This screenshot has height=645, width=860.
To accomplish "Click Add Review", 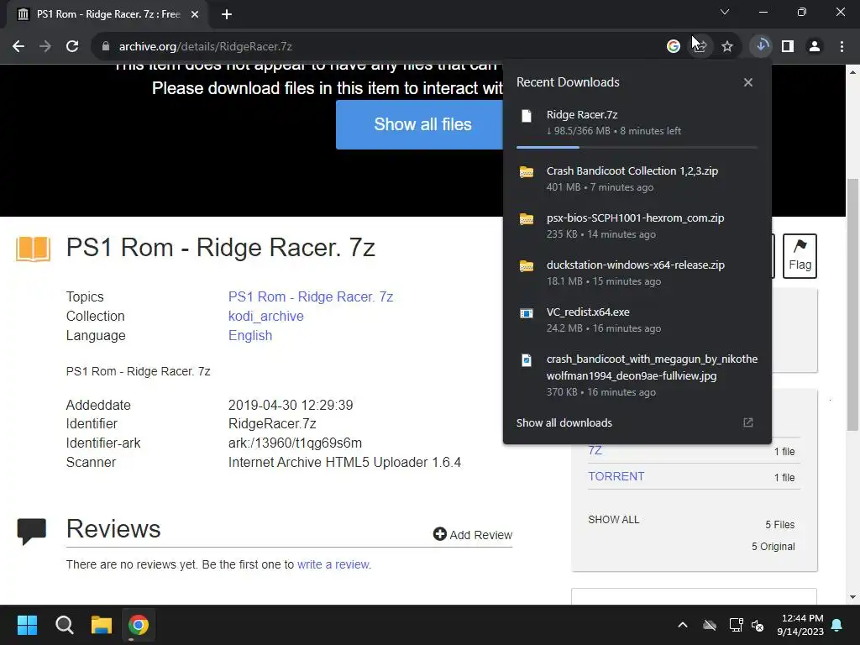I will [x=472, y=534].
